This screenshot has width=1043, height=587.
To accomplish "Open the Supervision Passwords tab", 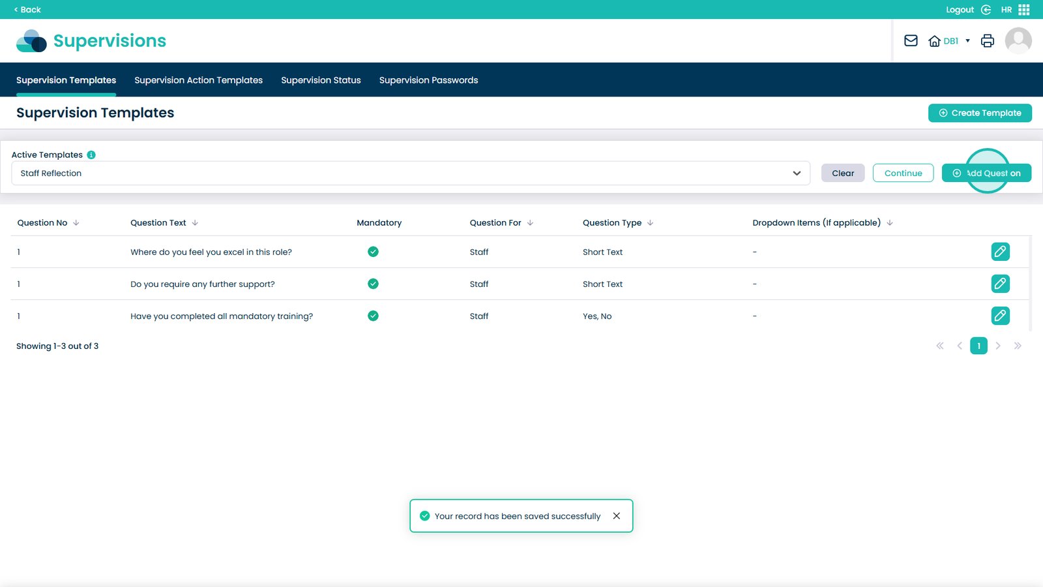I will coord(428,80).
